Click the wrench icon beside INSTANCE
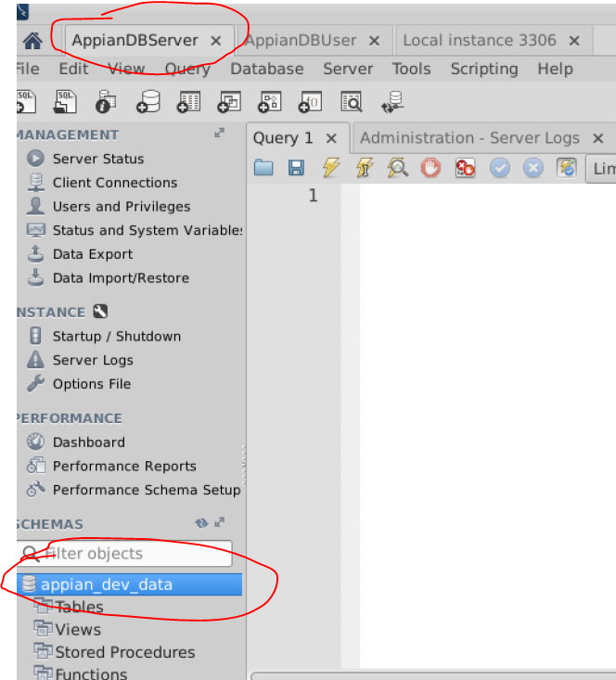 100,312
